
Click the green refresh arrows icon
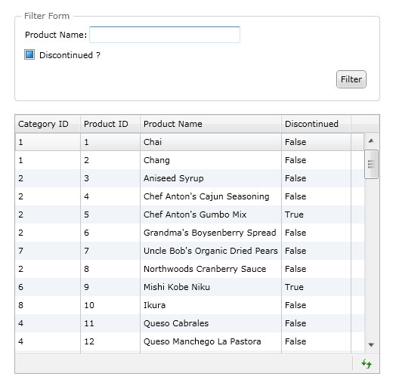pyautogui.click(x=367, y=364)
